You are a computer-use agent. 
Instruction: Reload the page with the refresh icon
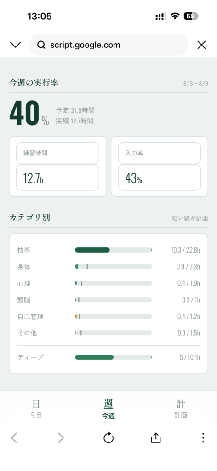click(x=108, y=438)
